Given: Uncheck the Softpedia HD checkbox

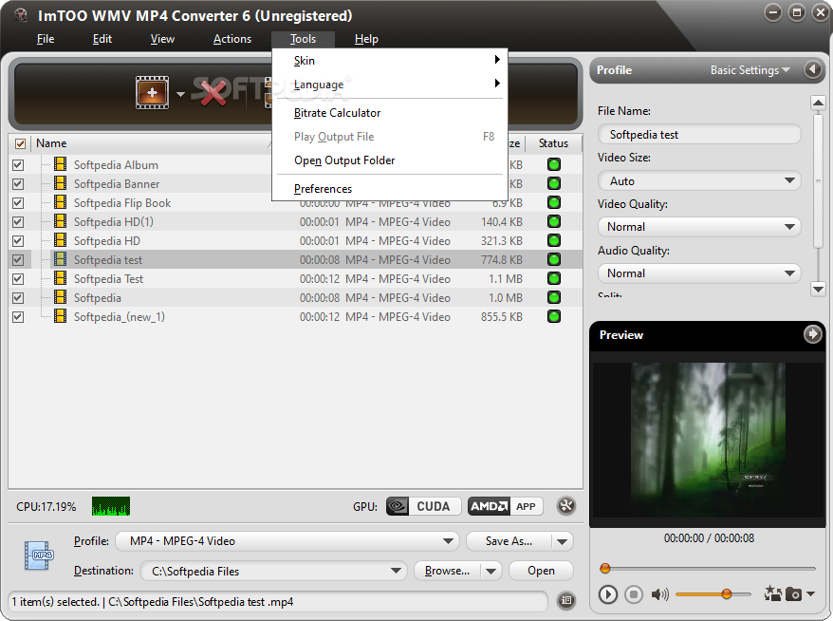Looking at the screenshot, I should click(18, 241).
